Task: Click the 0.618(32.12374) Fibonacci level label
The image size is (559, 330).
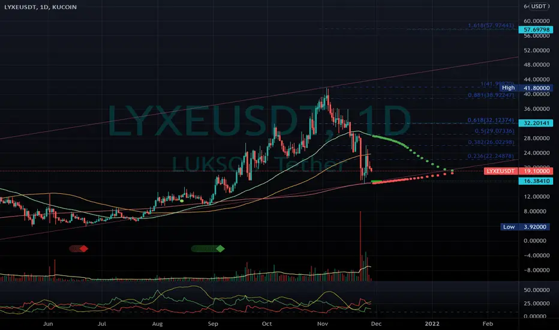Action: (491, 120)
